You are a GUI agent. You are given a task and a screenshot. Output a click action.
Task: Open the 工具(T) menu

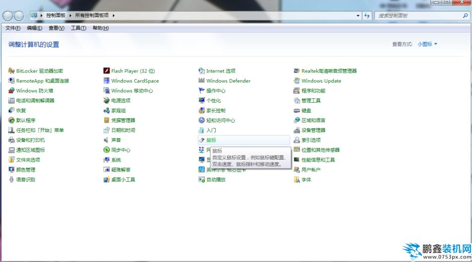pyautogui.click(x=78, y=28)
